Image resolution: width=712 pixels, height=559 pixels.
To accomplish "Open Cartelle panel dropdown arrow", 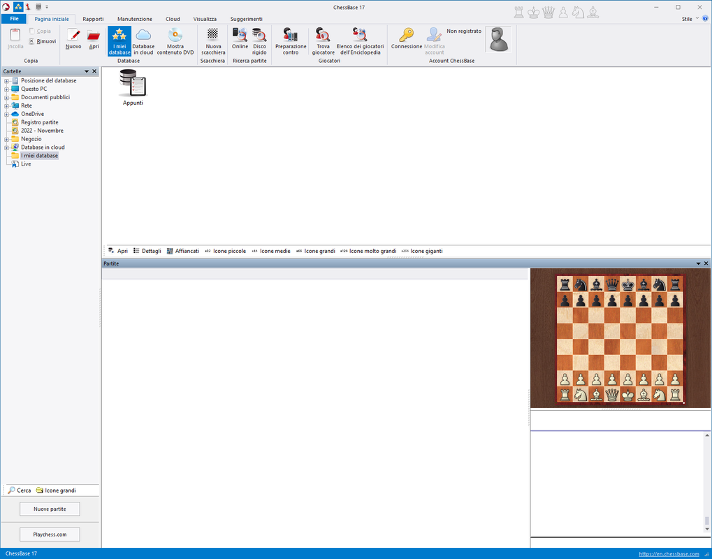I will 87,71.
